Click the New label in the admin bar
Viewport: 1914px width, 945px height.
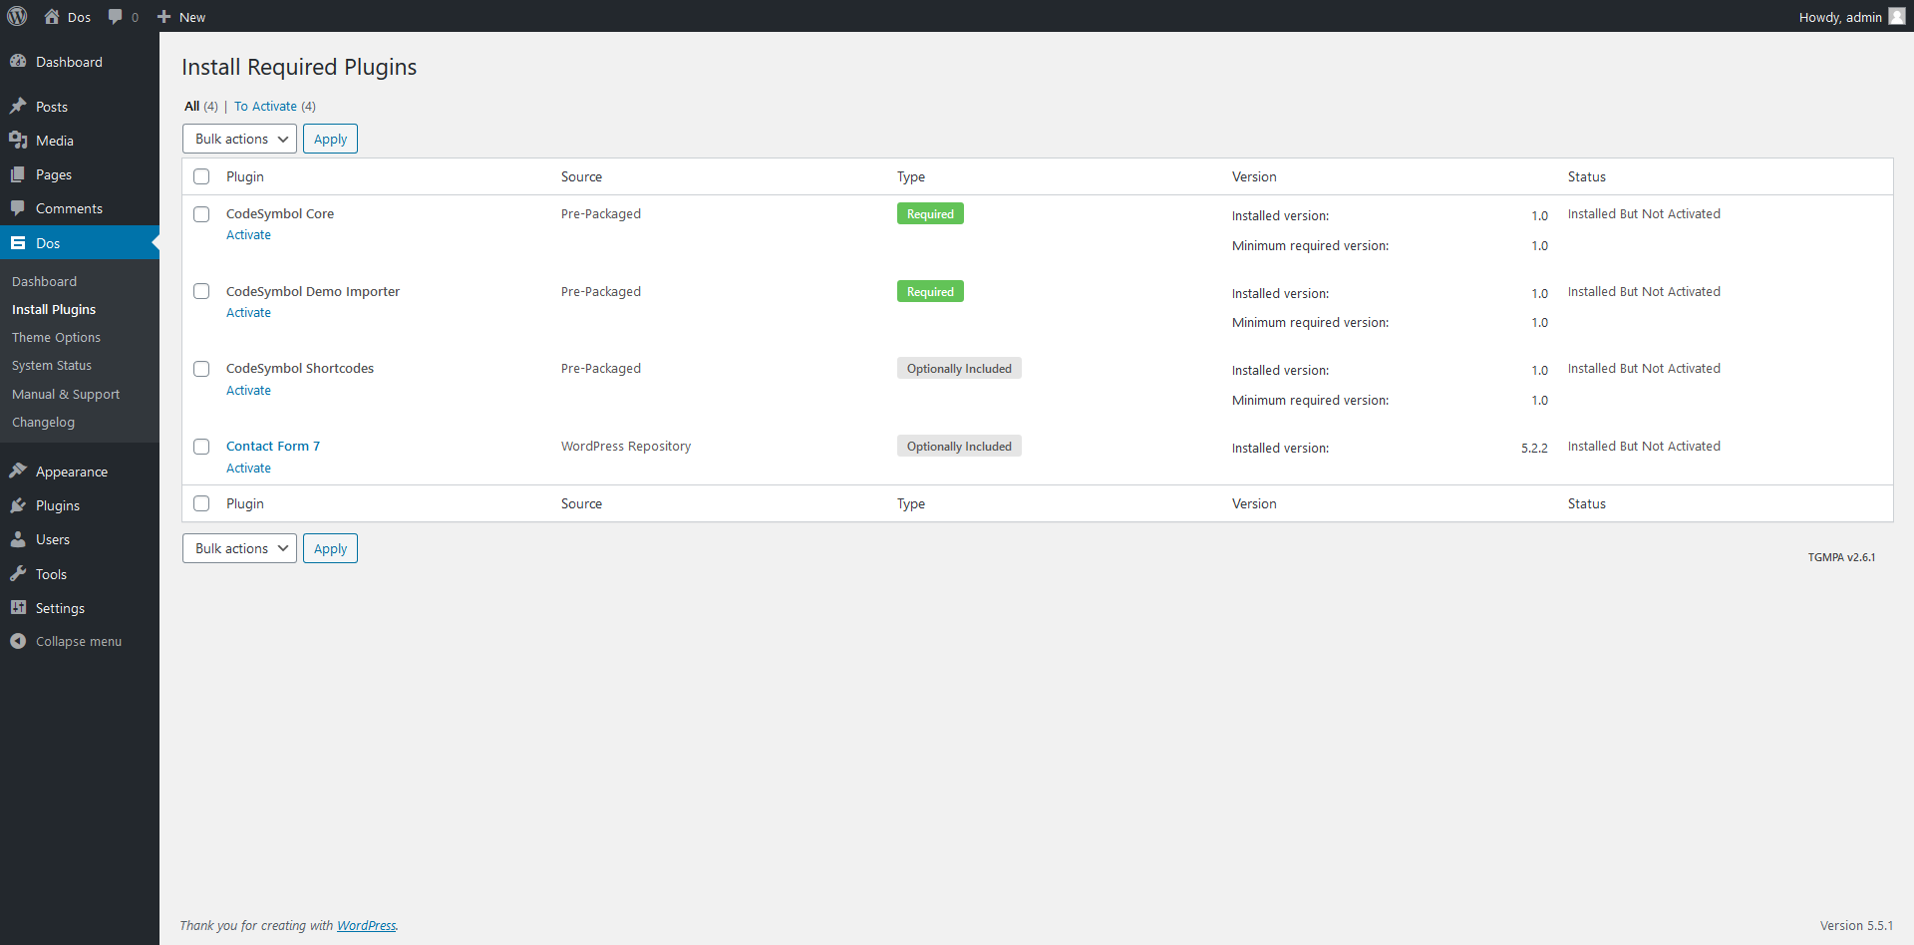[x=192, y=17]
